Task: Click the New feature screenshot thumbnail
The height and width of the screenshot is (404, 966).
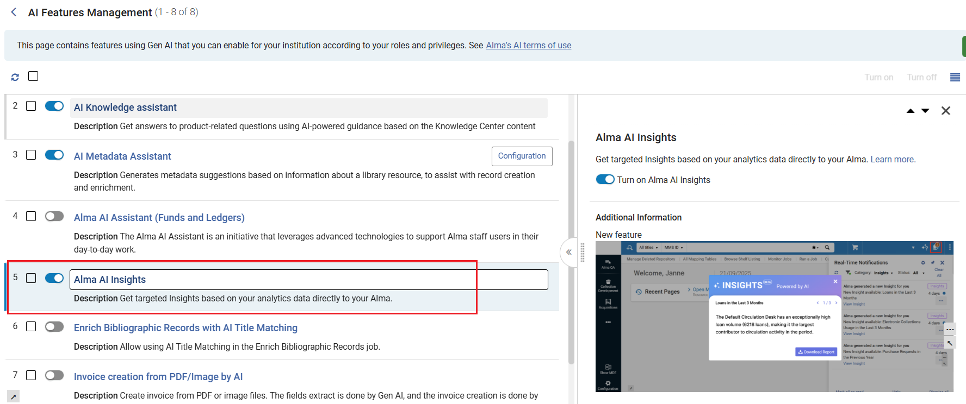Action: point(775,317)
